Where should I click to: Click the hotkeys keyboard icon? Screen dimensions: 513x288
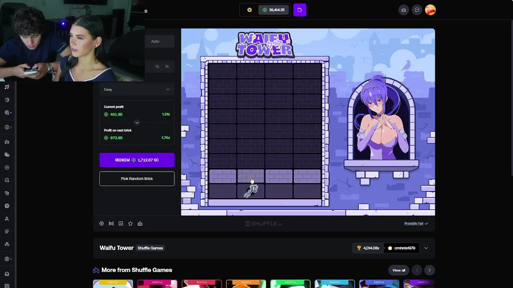140,224
